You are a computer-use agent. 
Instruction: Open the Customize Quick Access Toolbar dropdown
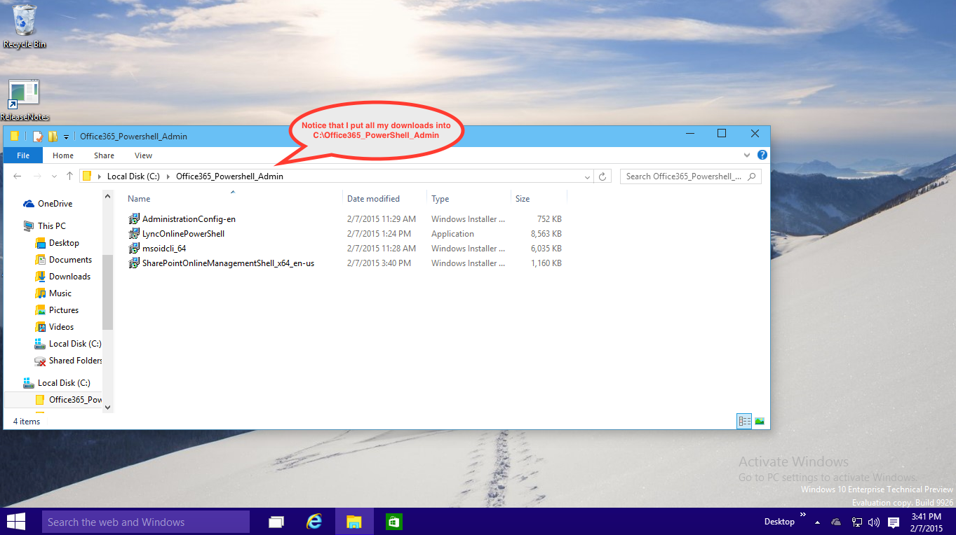[66, 137]
